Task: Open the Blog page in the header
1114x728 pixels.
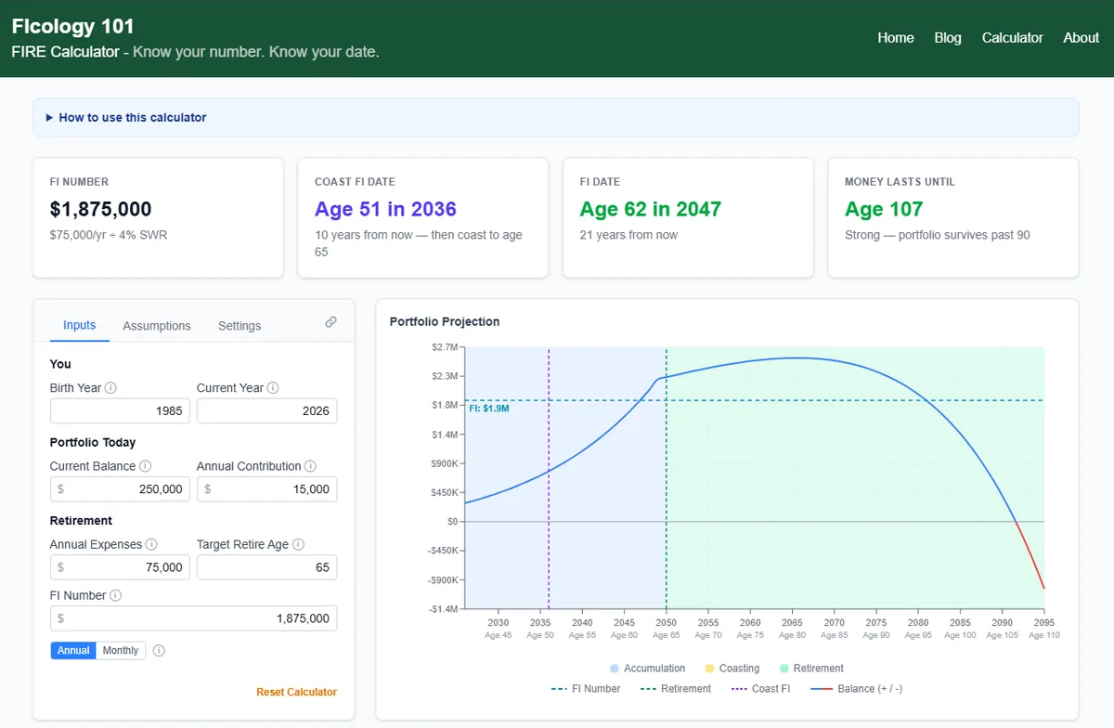Action: click(x=948, y=38)
